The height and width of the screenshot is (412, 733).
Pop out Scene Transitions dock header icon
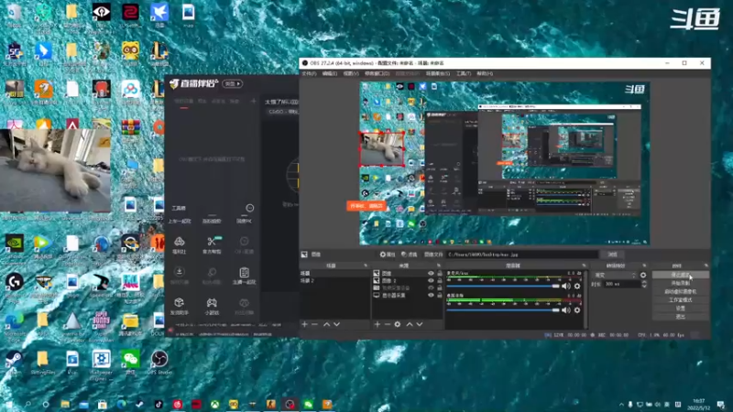(644, 266)
